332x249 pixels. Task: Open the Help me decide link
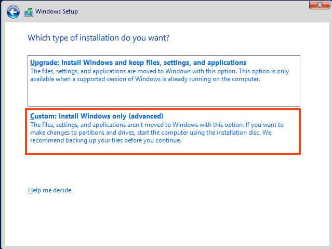[49, 190]
